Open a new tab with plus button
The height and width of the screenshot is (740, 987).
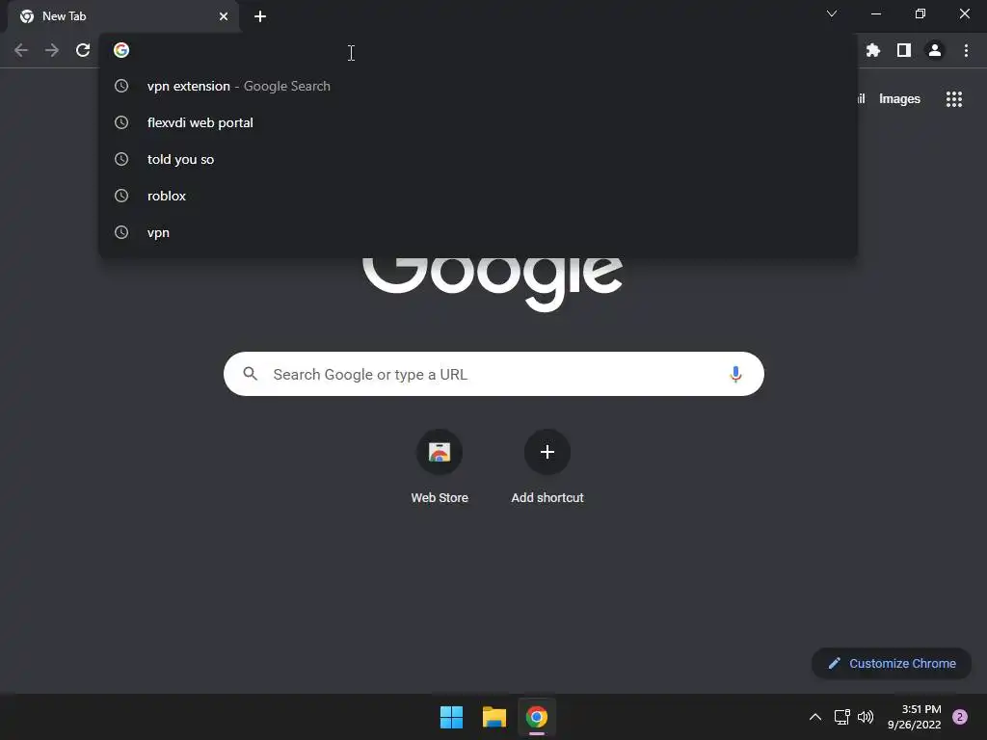260,16
